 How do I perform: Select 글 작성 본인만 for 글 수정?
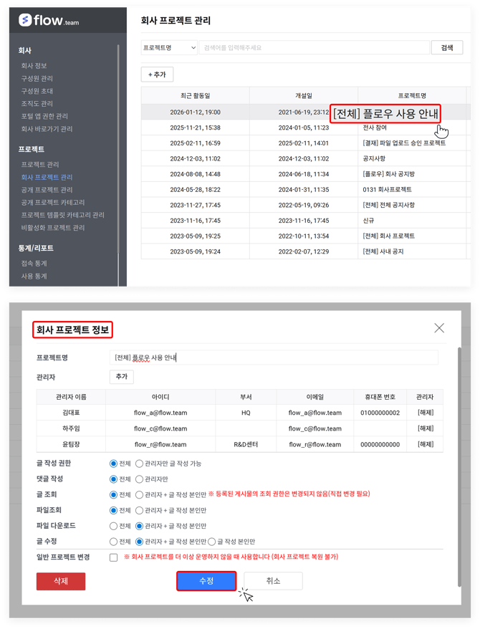211,542
